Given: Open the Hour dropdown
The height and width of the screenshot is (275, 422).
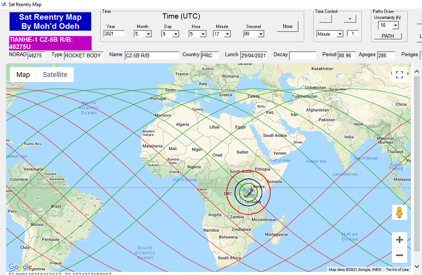Looking at the screenshot, I should click(203, 34).
